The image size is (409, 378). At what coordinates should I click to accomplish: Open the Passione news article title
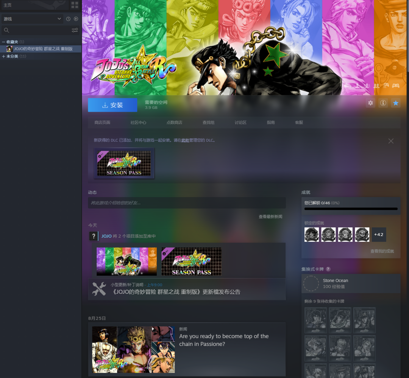coord(224,340)
